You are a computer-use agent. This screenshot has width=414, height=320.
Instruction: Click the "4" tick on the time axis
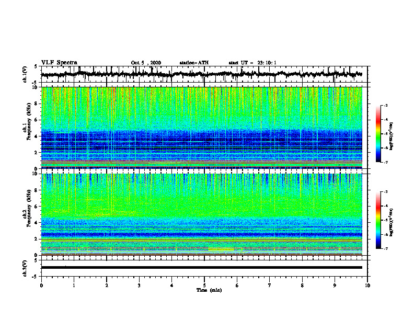click(x=172, y=285)
